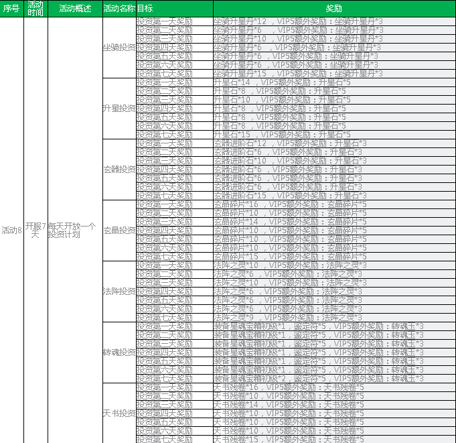Select the 活动名称 header cell
The height and width of the screenshot is (443, 456).
(x=119, y=9)
